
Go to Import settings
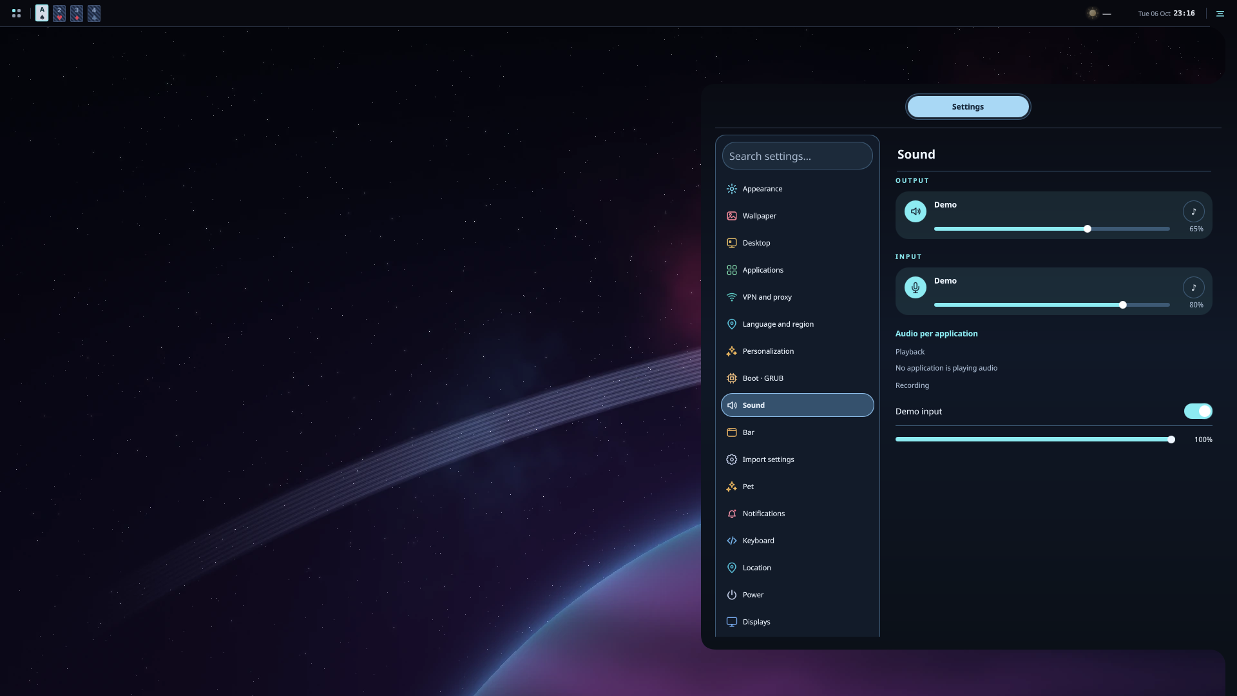[x=797, y=459]
